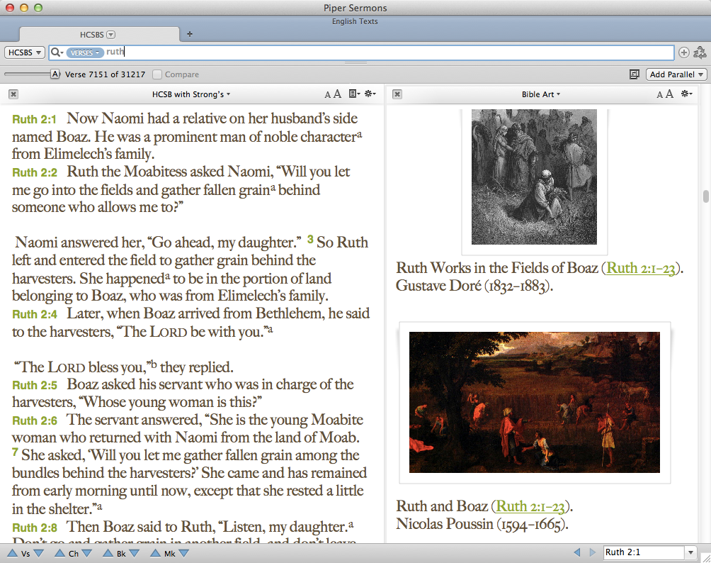Image resolution: width=711 pixels, height=563 pixels.
Task: Click the Ruth 2:2 verse reference
Action: point(35,172)
